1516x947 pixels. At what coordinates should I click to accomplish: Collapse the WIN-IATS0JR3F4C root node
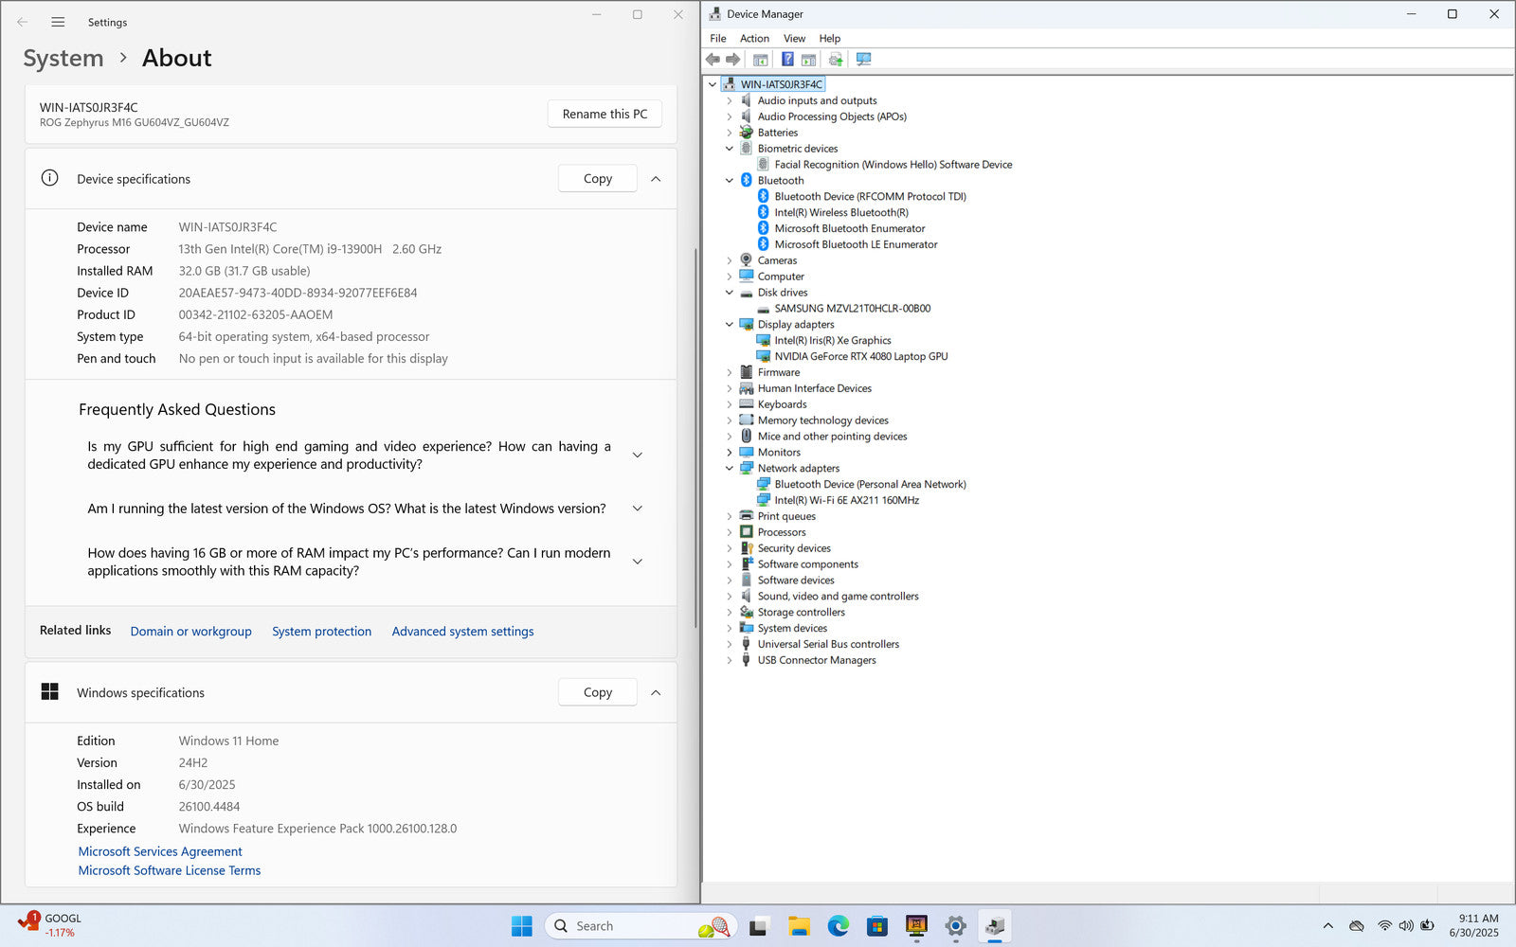pyautogui.click(x=713, y=84)
